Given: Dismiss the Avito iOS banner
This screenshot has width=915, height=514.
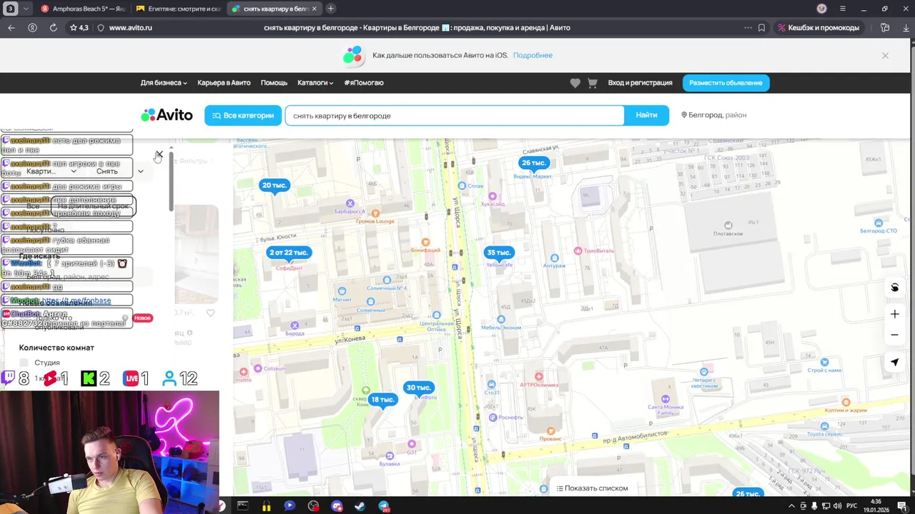Looking at the screenshot, I should [885, 55].
